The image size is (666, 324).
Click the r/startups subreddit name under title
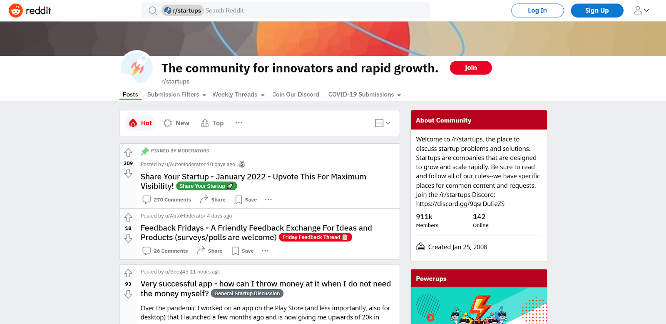pyautogui.click(x=175, y=82)
